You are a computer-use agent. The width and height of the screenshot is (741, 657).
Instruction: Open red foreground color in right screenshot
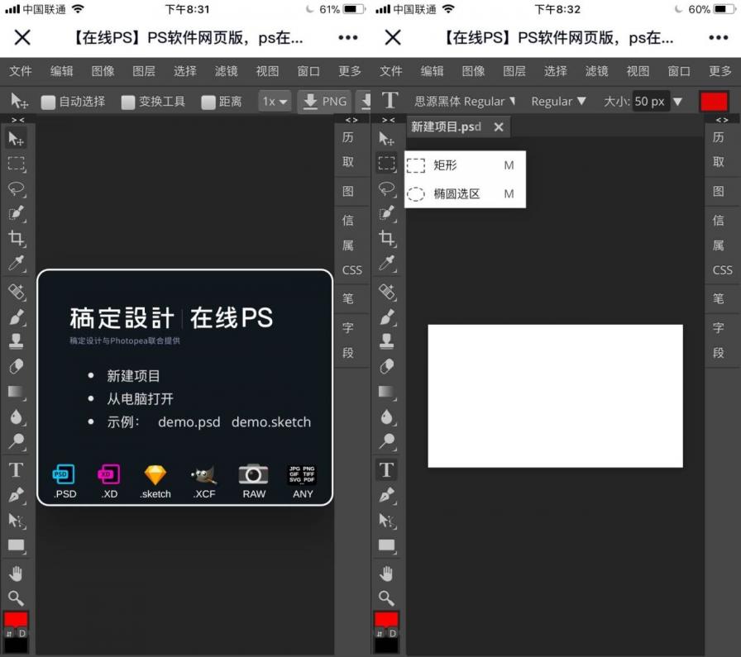[386, 620]
